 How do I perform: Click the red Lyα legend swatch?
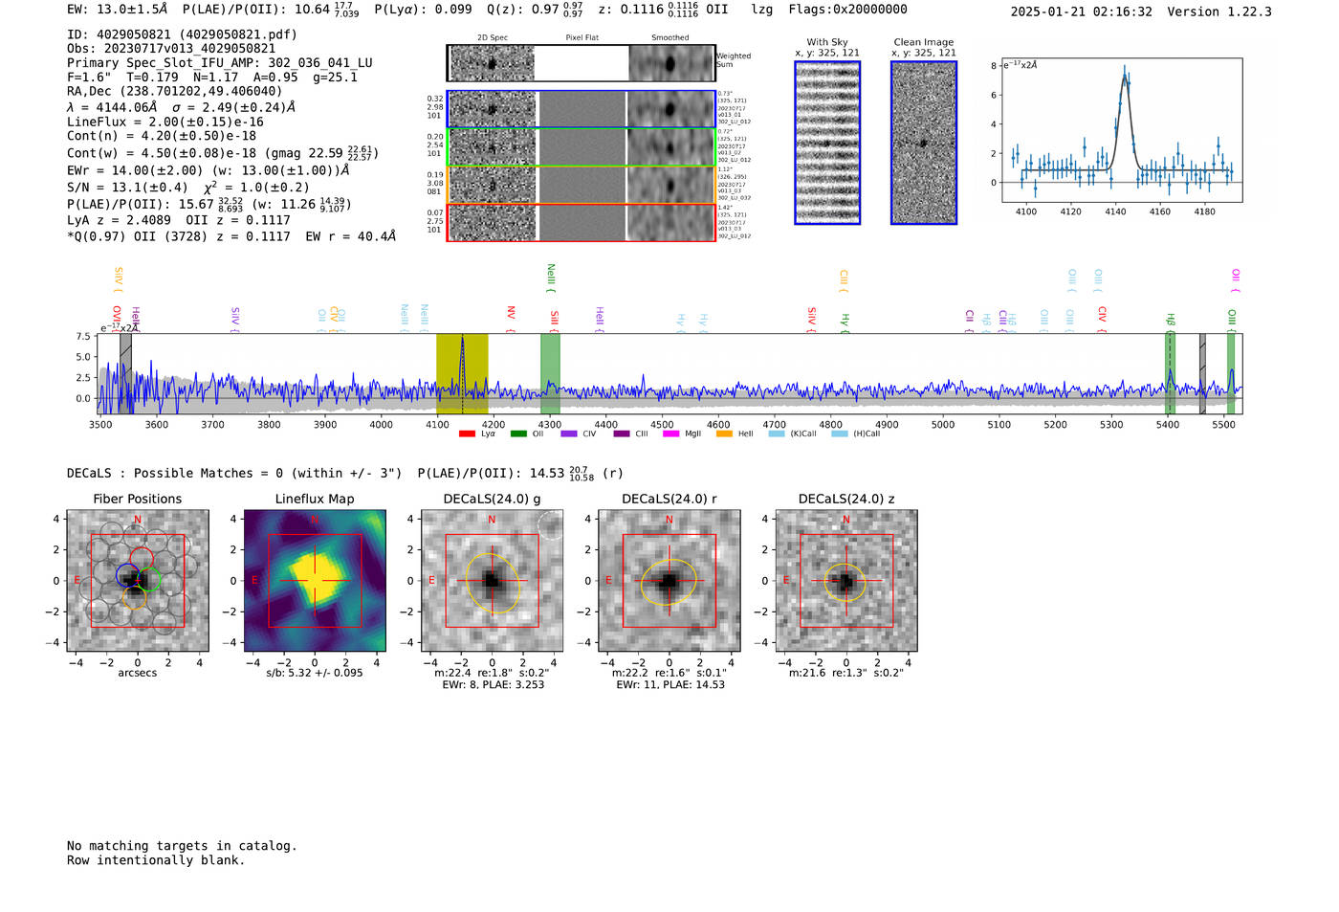[x=467, y=434]
